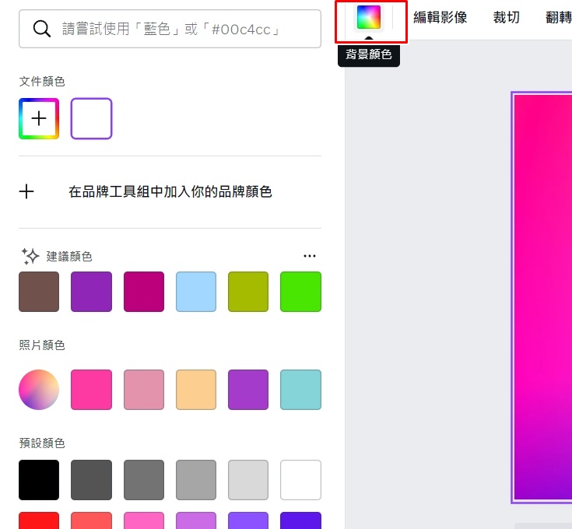Click plus icon beside brand colors
The width and height of the screenshot is (572, 529).
(26, 191)
